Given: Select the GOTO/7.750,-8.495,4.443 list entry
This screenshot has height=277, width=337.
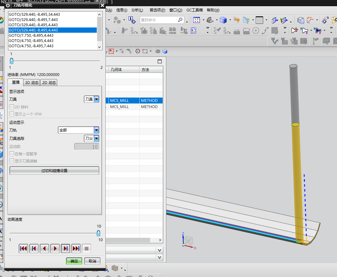Looking at the screenshot, I should [31, 35].
